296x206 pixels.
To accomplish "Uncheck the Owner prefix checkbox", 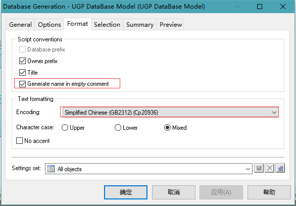I will 22,61.
